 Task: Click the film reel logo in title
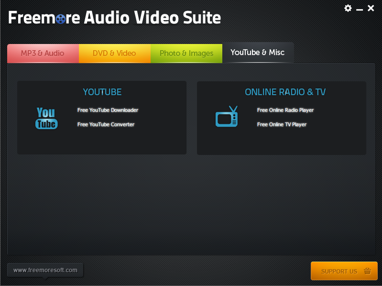(x=61, y=19)
